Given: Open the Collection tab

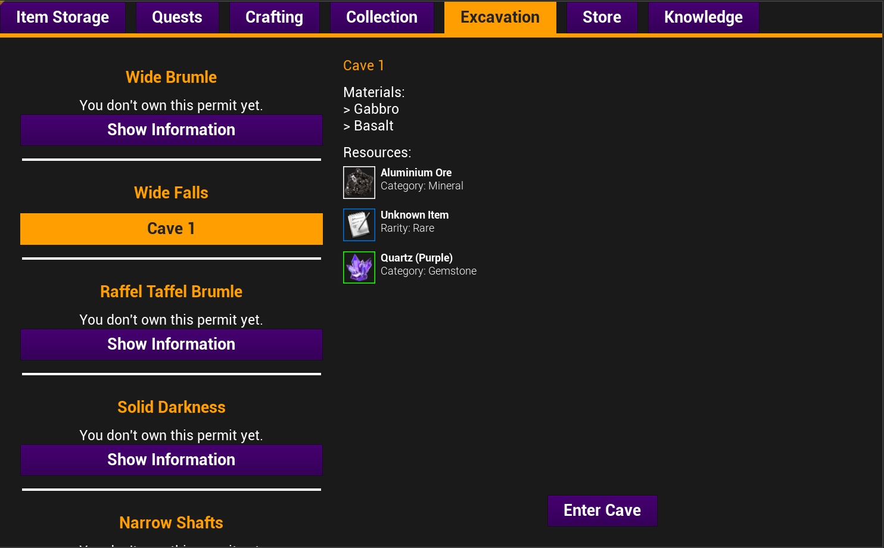Looking at the screenshot, I should 382,17.
